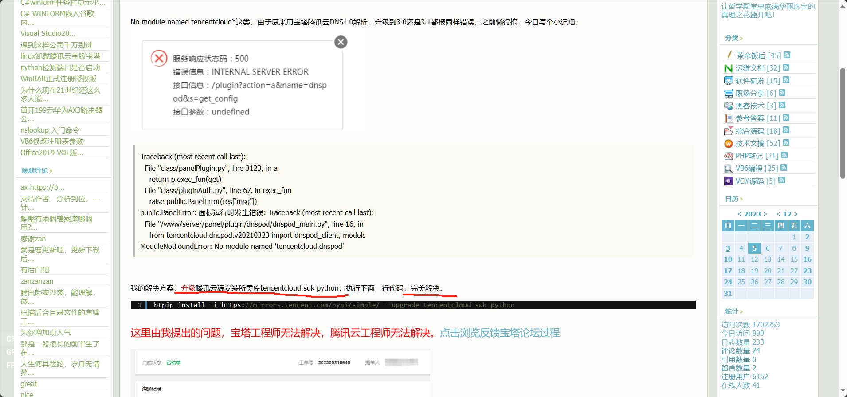Click the page scrollbar down arrow
Image resolution: width=847 pixels, height=397 pixels.
[843, 391]
